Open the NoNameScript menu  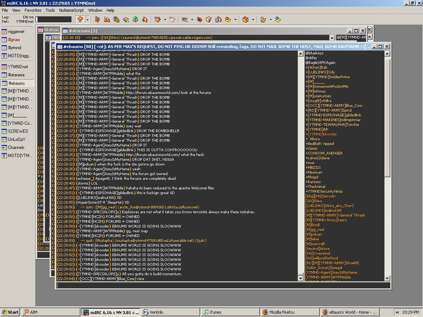pos(71,10)
